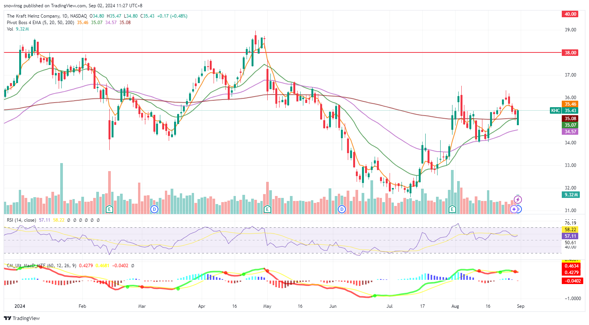Viewport: 589px width, 325px height.
Task: Click the orange 35.46 EMA price label
Action: point(570,104)
